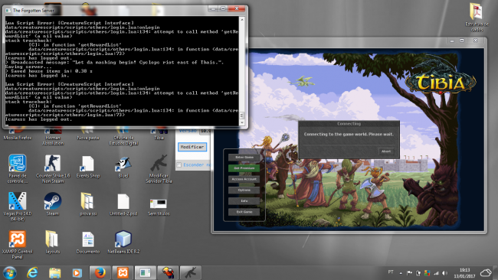Select the Documento file icon
Image resolution: width=498 pixels, height=280 pixels.
(88, 243)
